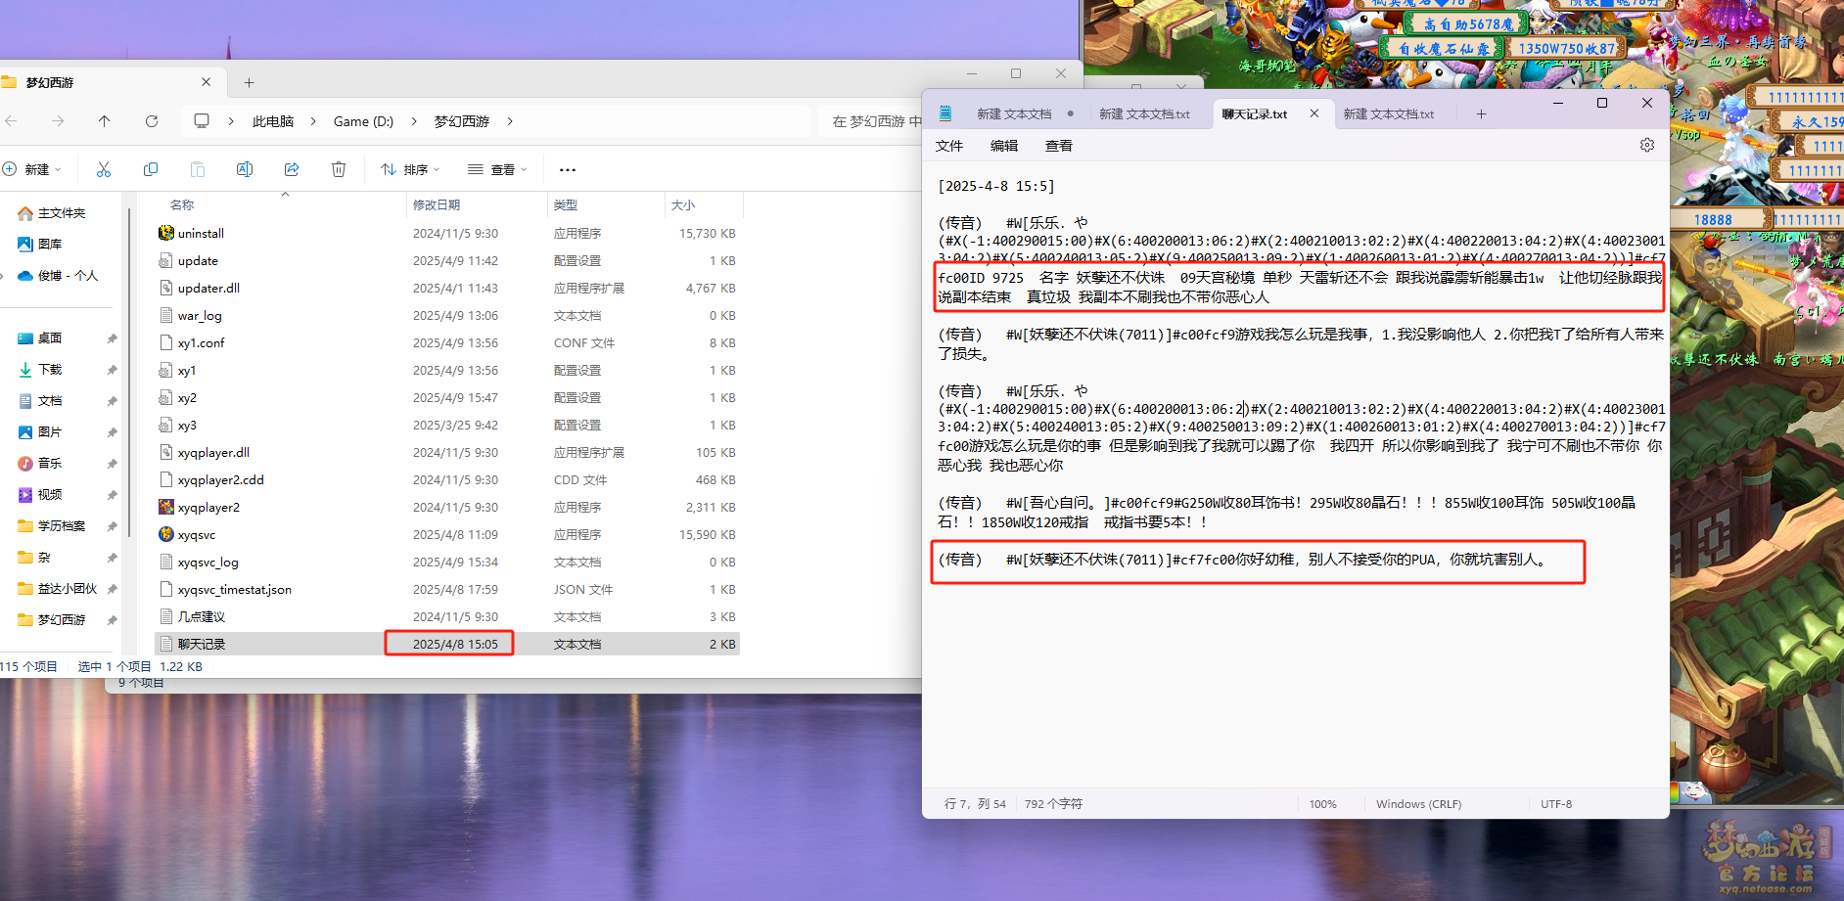
Task: Open 视频 folder in quick access
Action: tap(40, 495)
